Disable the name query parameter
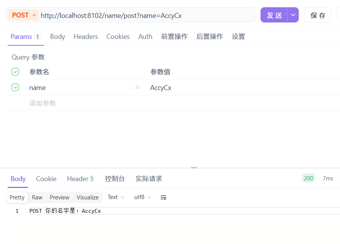Screen dimensions: 340x244 (15, 87)
